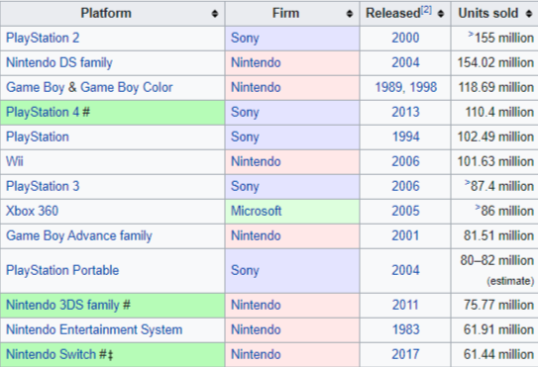Sort table by Released column arrows
This screenshot has width=538, height=367.
pyautogui.click(x=441, y=14)
